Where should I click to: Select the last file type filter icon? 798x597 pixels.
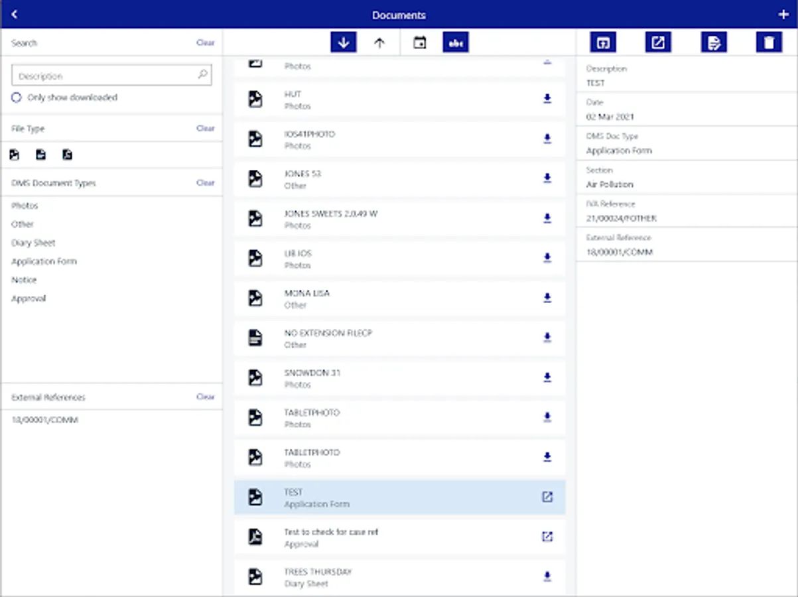[67, 155]
